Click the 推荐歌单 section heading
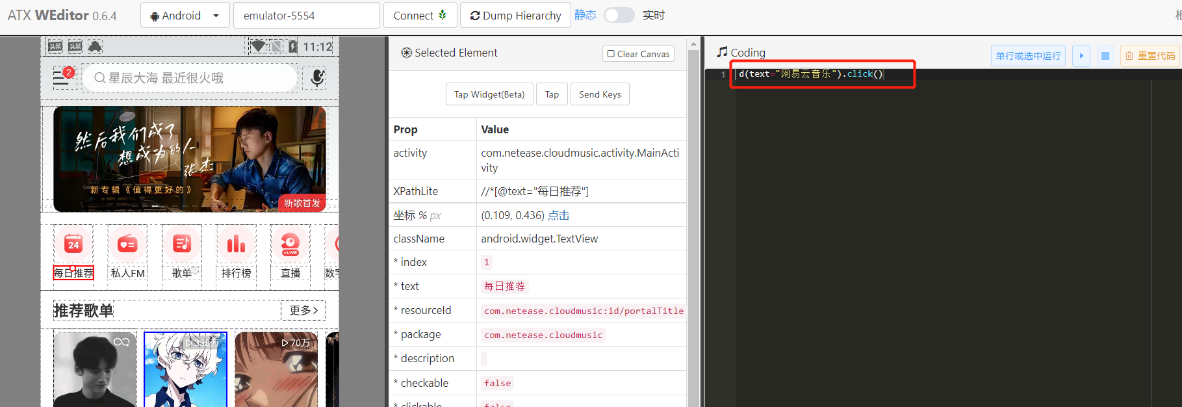The image size is (1182, 407). (x=83, y=311)
